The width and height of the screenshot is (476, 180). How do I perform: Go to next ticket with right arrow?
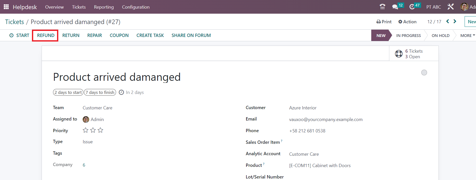(455, 22)
